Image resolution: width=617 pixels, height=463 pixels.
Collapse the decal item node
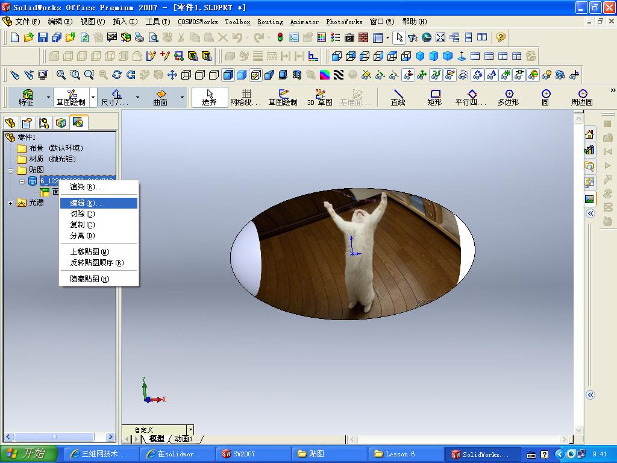tap(22, 181)
